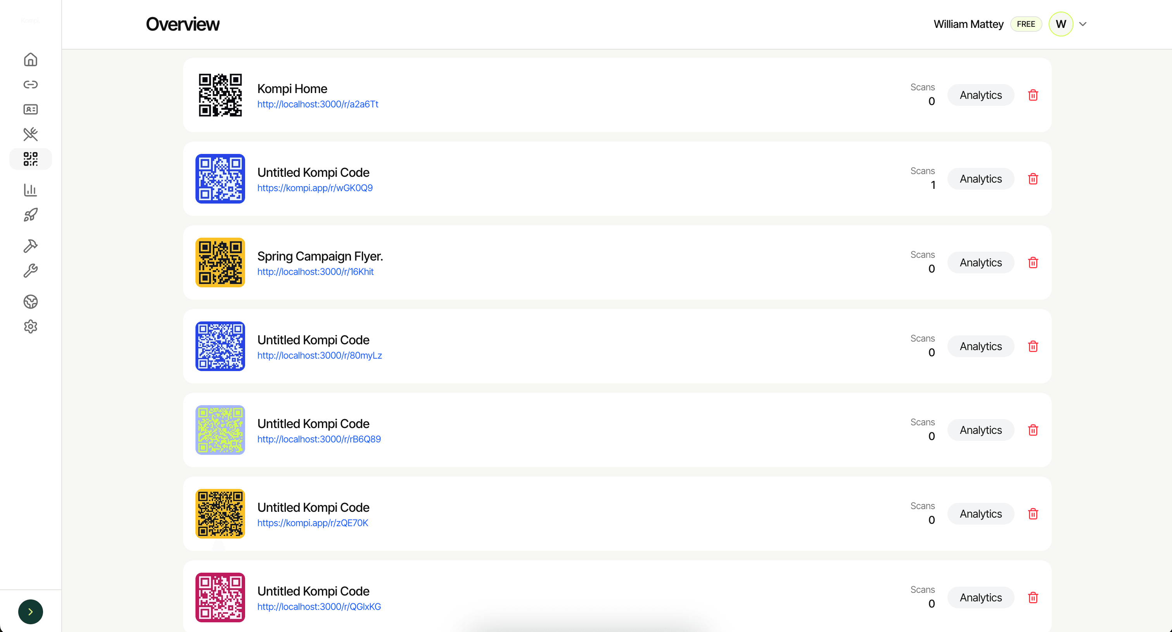This screenshot has width=1172, height=632.
Task: Delete the Kompi Home QR code
Action: click(1033, 95)
